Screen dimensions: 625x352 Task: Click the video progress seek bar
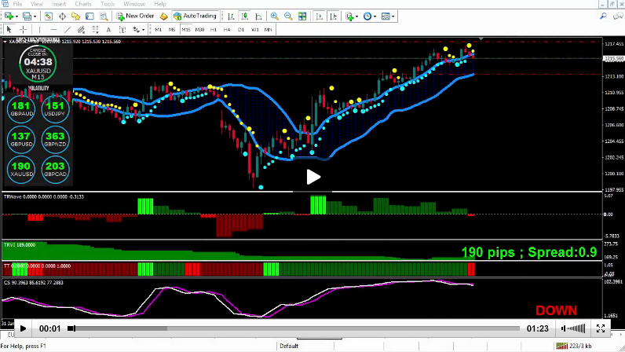pyautogui.click(x=294, y=328)
